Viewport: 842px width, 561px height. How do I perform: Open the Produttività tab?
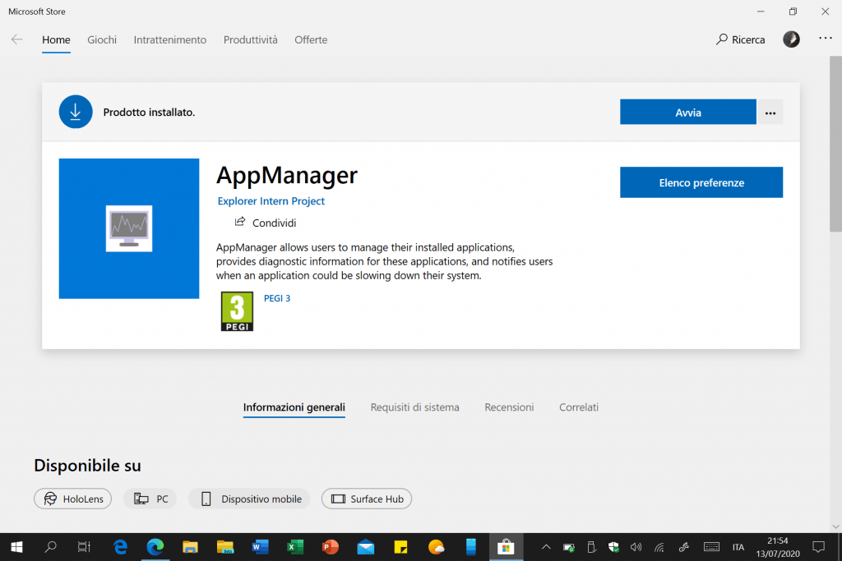[x=250, y=39]
